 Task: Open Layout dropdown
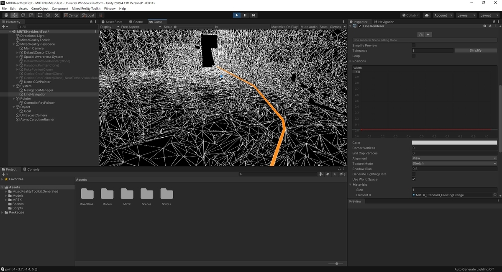[489, 15]
